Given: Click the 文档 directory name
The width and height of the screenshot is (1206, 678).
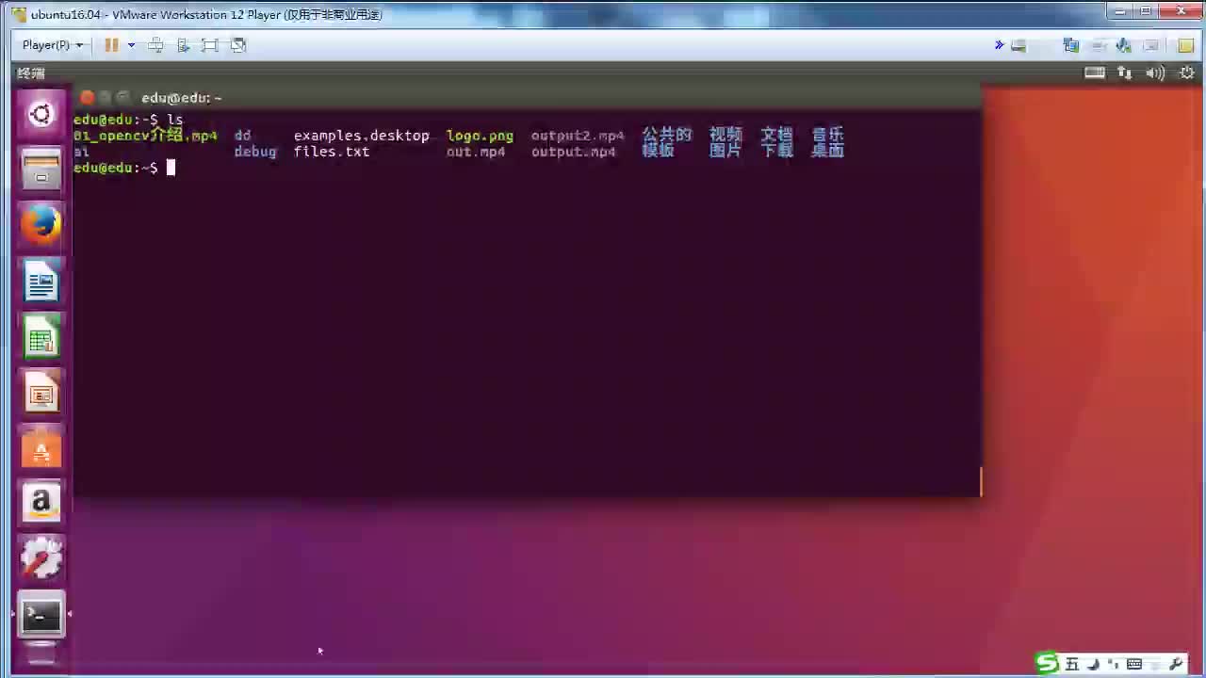Looking at the screenshot, I should 777,136.
